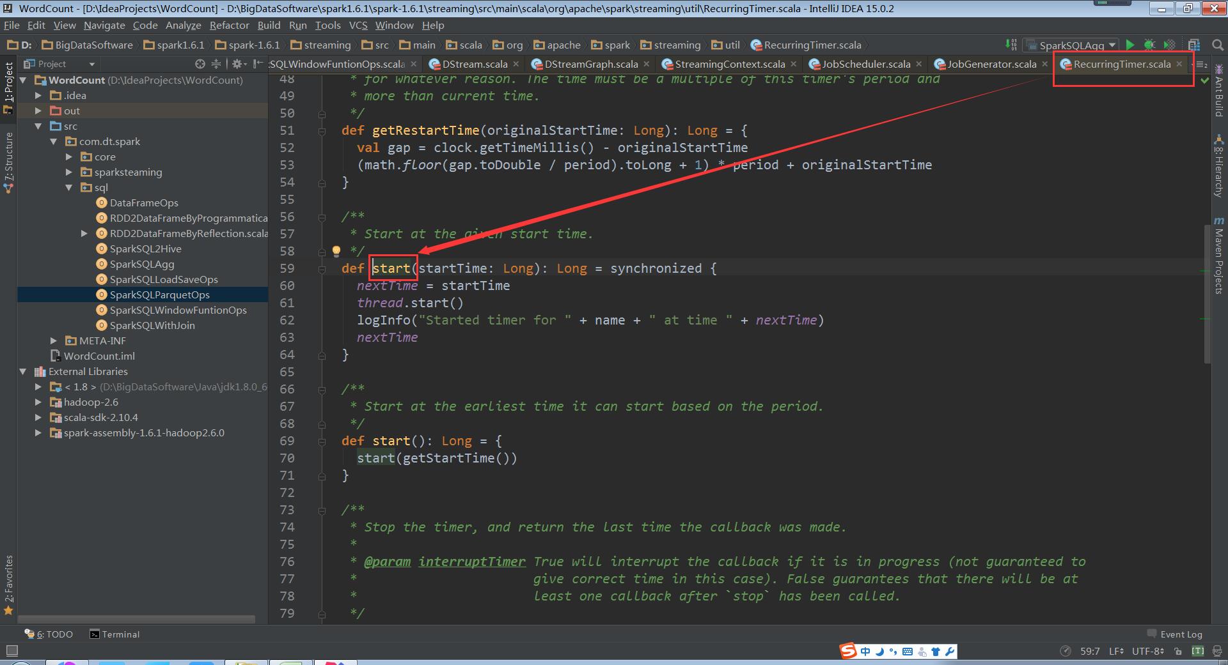
Task: Click the 59:7 caret position indicator
Action: pyautogui.click(x=1090, y=651)
